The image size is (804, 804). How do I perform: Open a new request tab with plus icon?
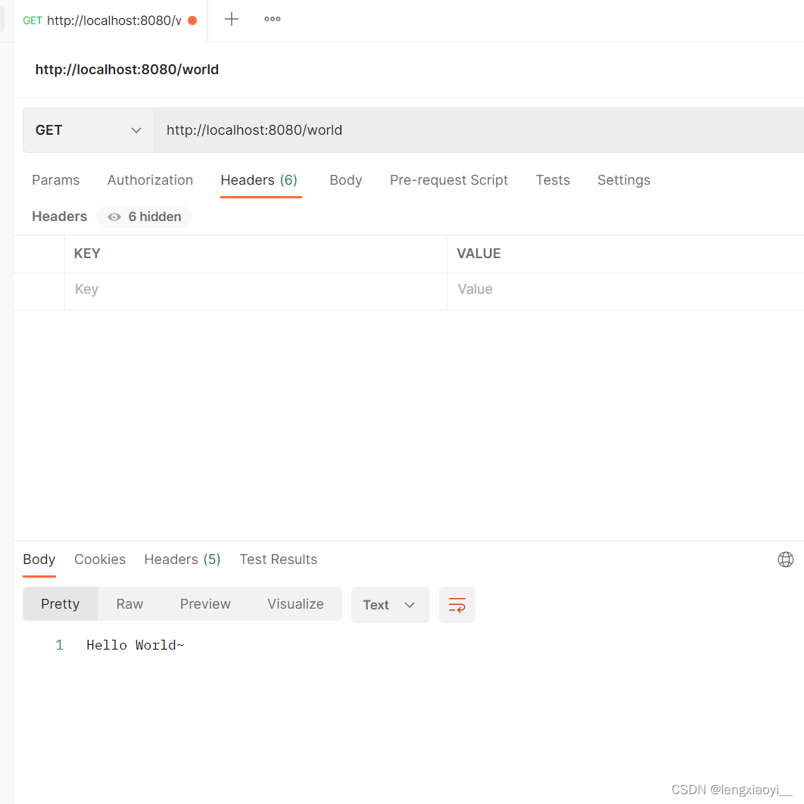pyautogui.click(x=231, y=20)
